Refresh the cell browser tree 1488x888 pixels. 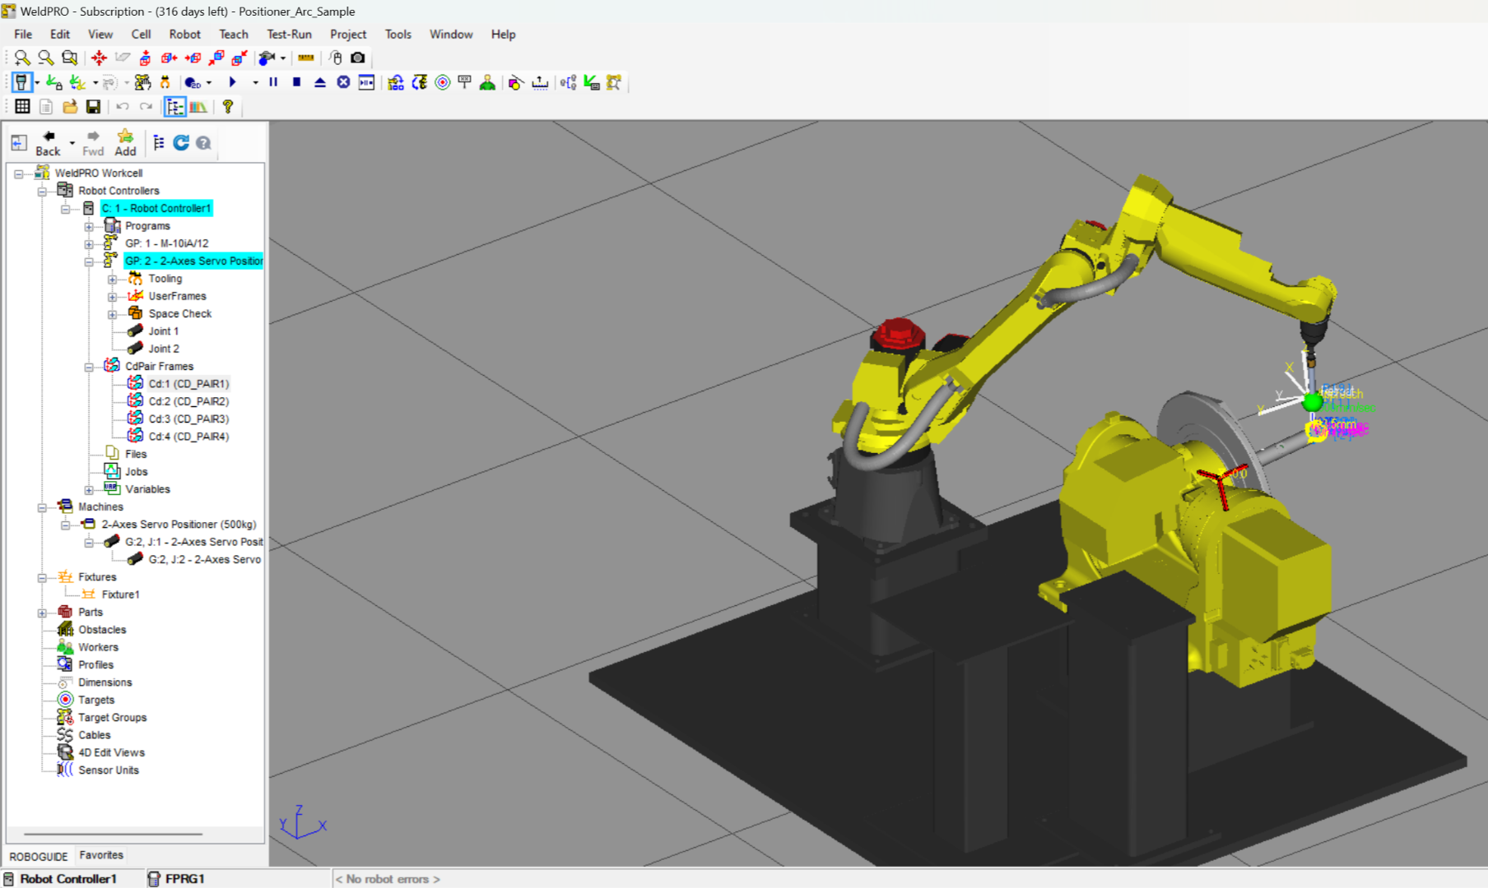click(x=181, y=143)
